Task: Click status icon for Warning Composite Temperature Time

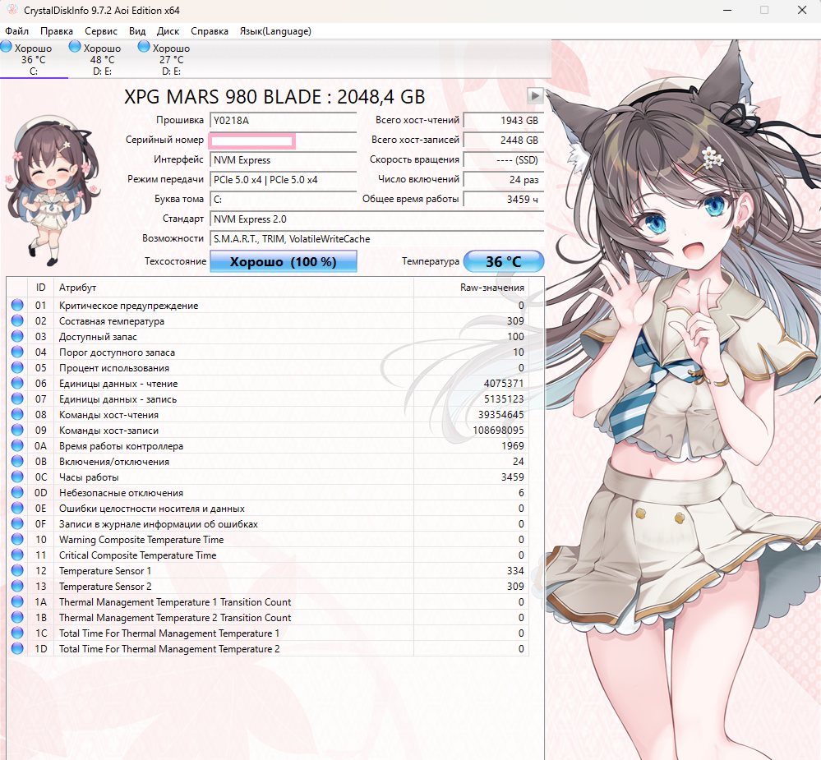Action: click(x=17, y=539)
